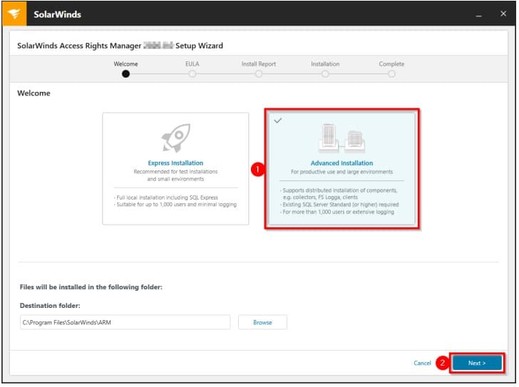The image size is (519, 387).
Task: Click the Destination folder path input field
Action: (x=125, y=322)
